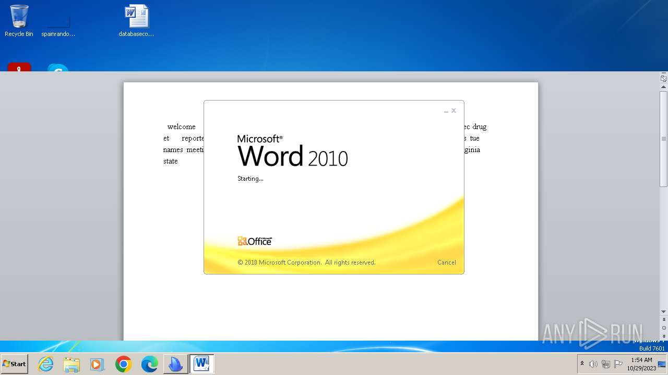Click the word "welcome" in the document
Screen dimensions: 668x375
[x=182, y=127]
